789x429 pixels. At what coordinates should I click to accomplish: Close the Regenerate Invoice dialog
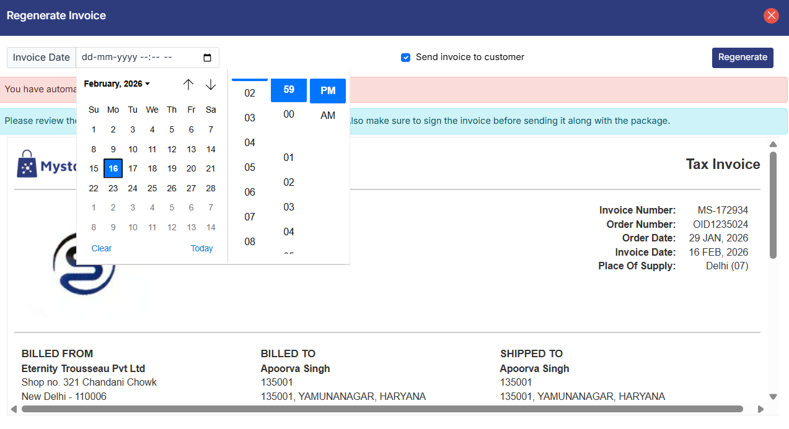coord(771,15)
